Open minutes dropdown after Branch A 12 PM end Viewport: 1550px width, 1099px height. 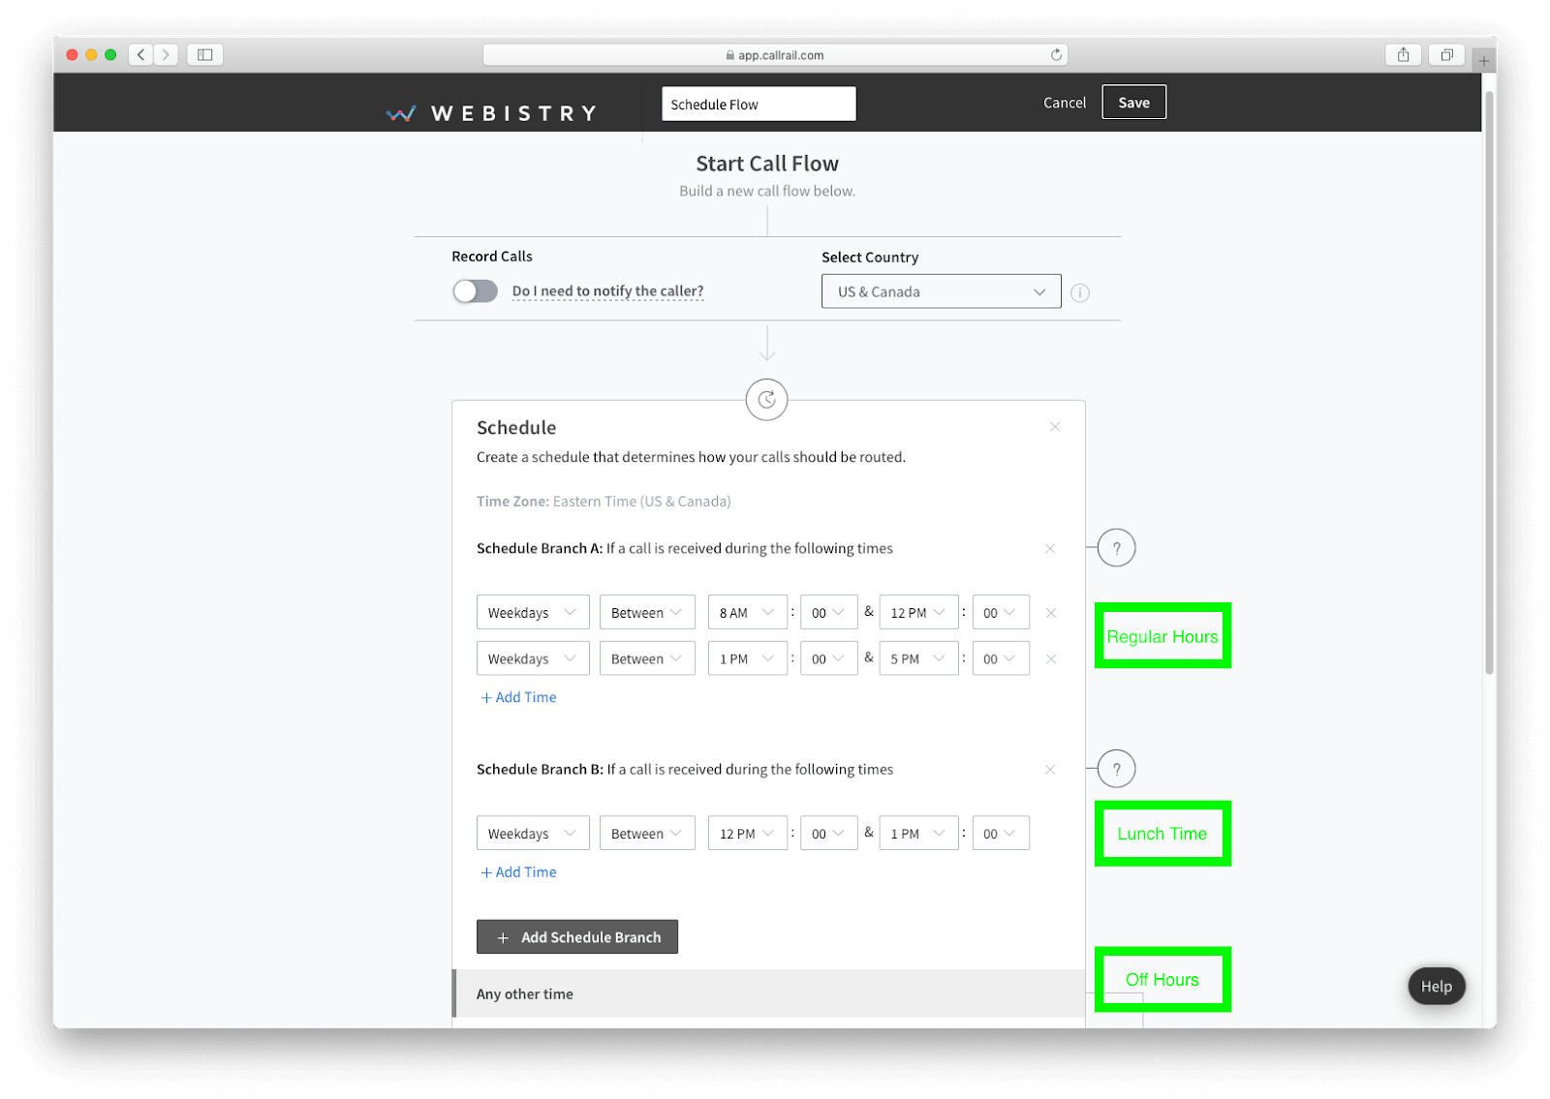pos(1001,613)
